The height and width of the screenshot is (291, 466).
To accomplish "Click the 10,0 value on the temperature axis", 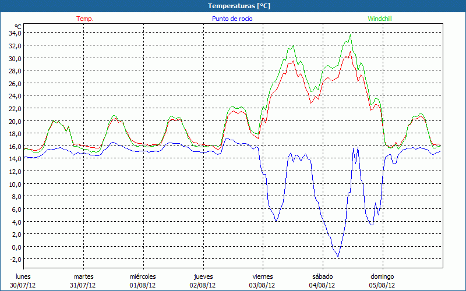I will point(15,184).
